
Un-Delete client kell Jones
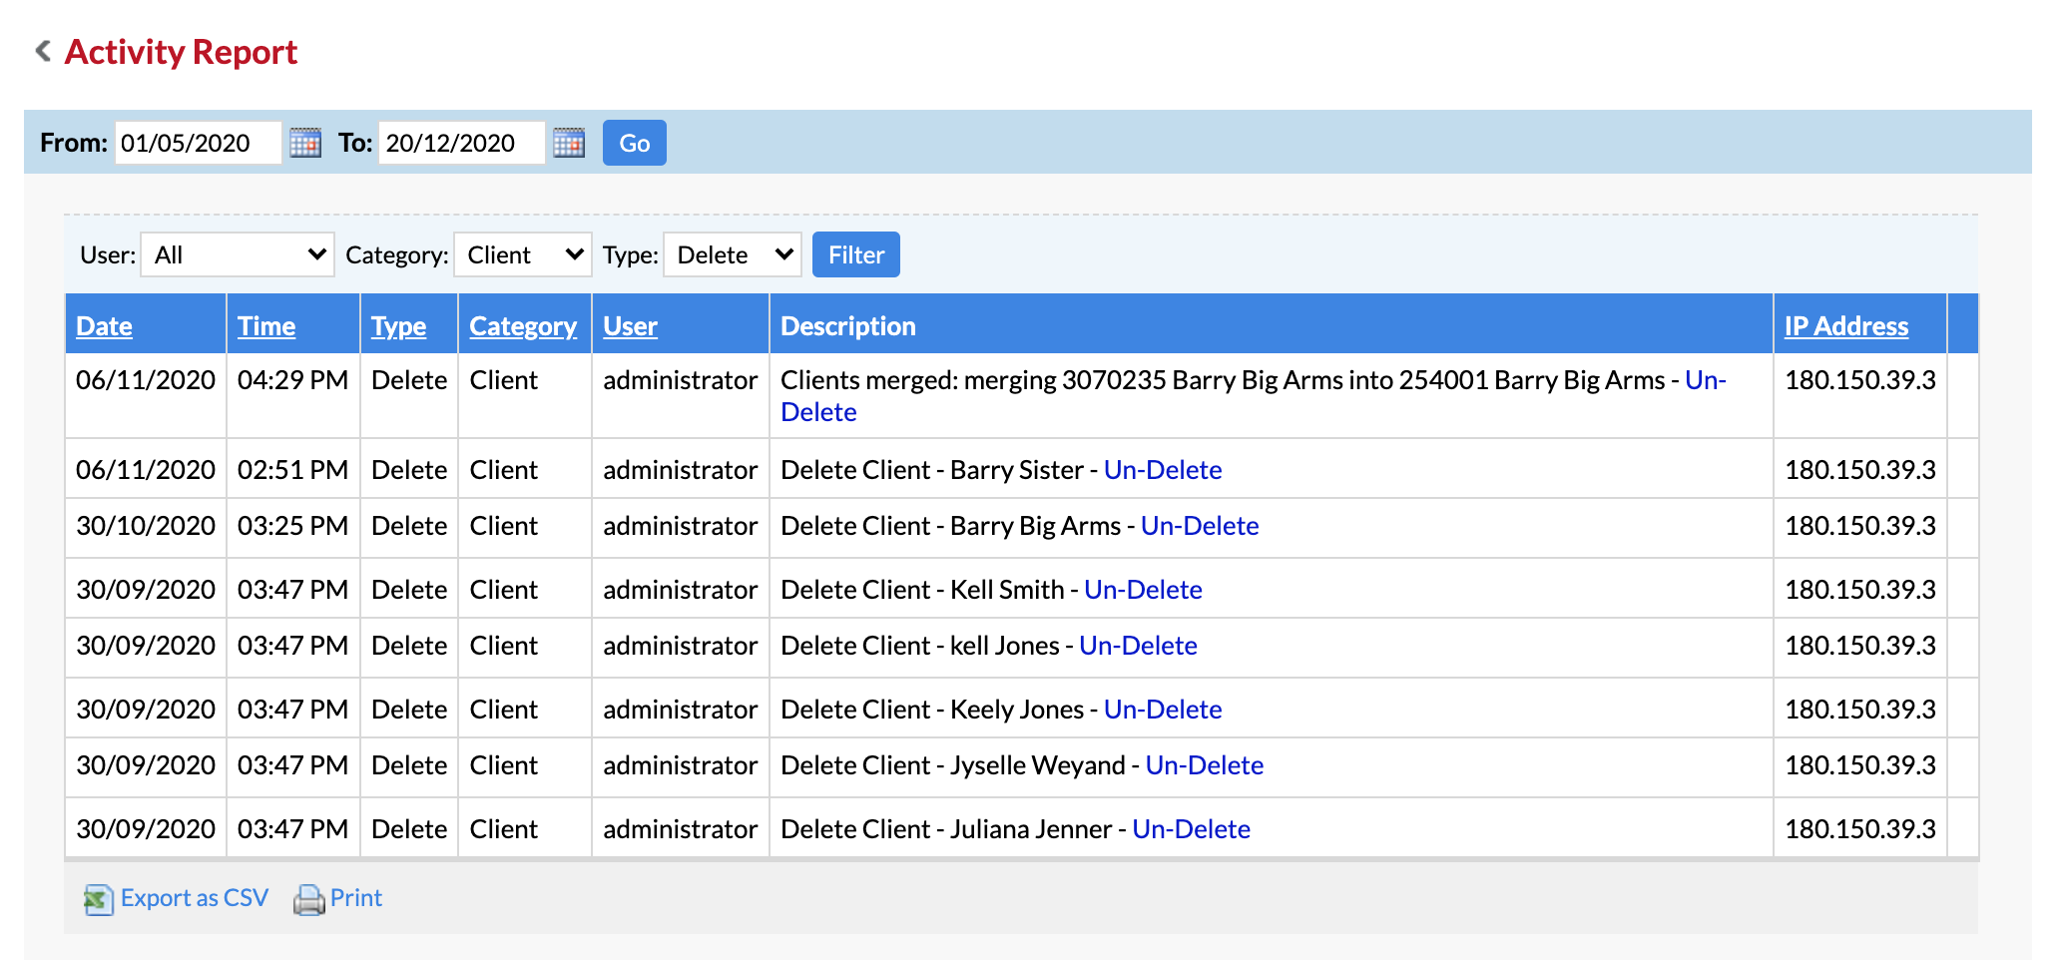coord(1138,646)
